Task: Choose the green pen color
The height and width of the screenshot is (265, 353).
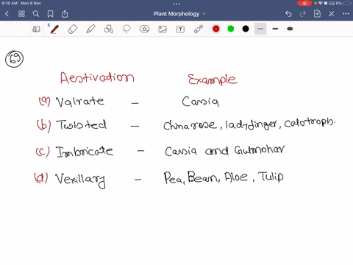Action: [x=231, y=29]
